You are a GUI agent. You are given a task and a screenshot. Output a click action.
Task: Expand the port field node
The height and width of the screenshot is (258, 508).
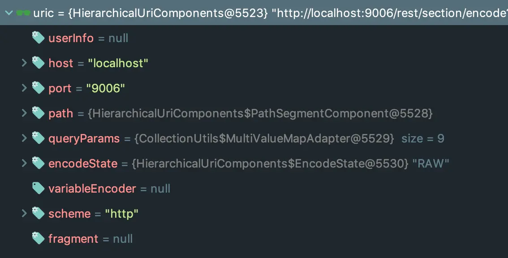[x=24, y=88]
